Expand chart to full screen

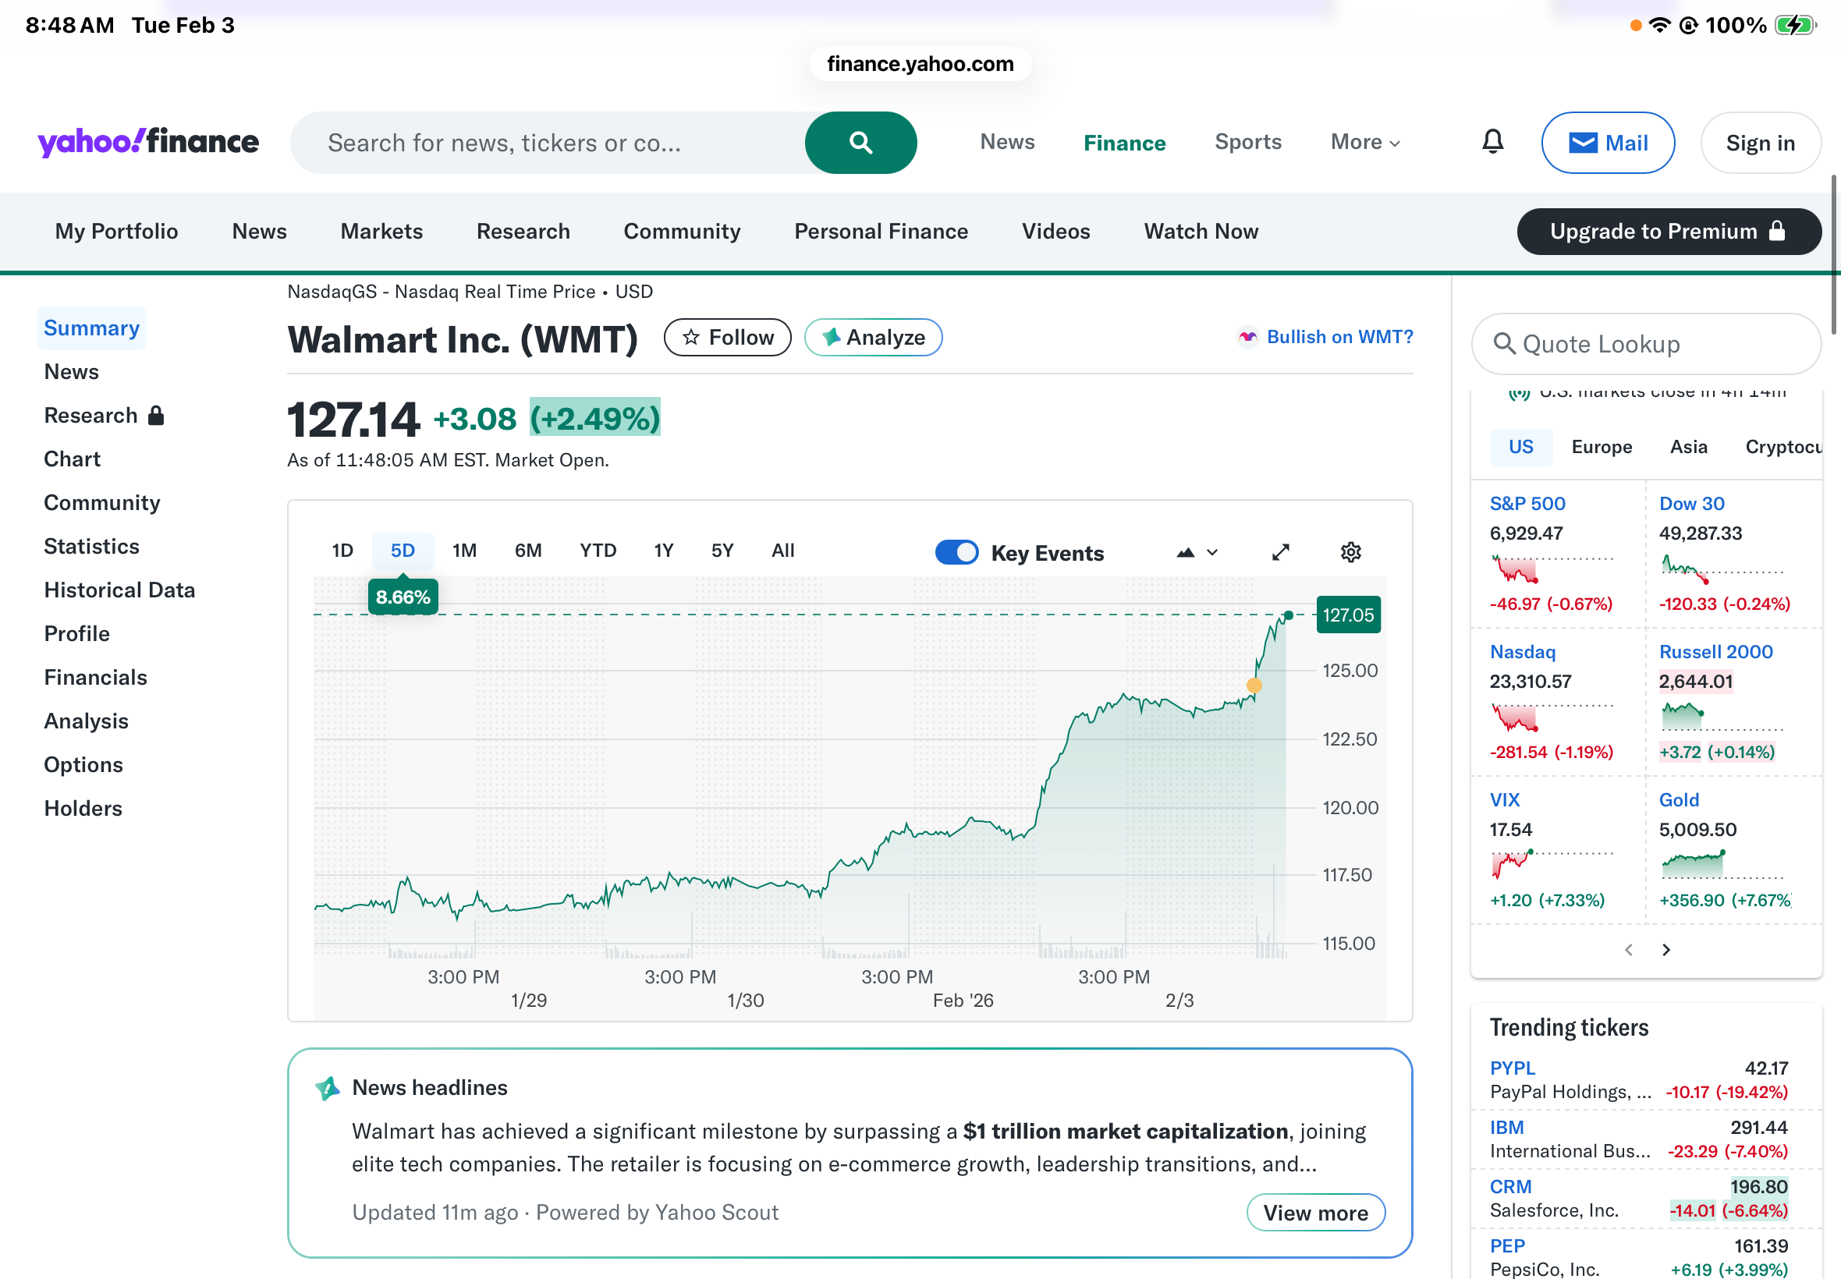1280,552
